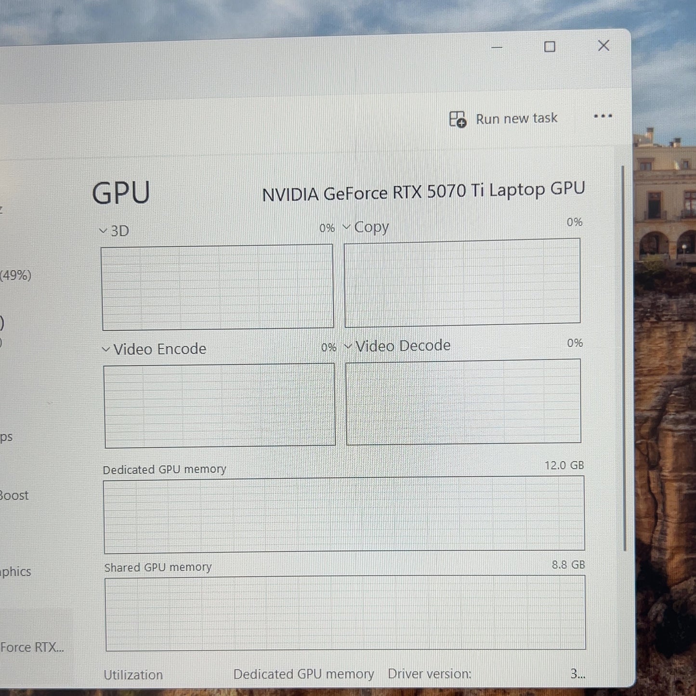Click the 0% value beside the Copy engine

(575, 222)
